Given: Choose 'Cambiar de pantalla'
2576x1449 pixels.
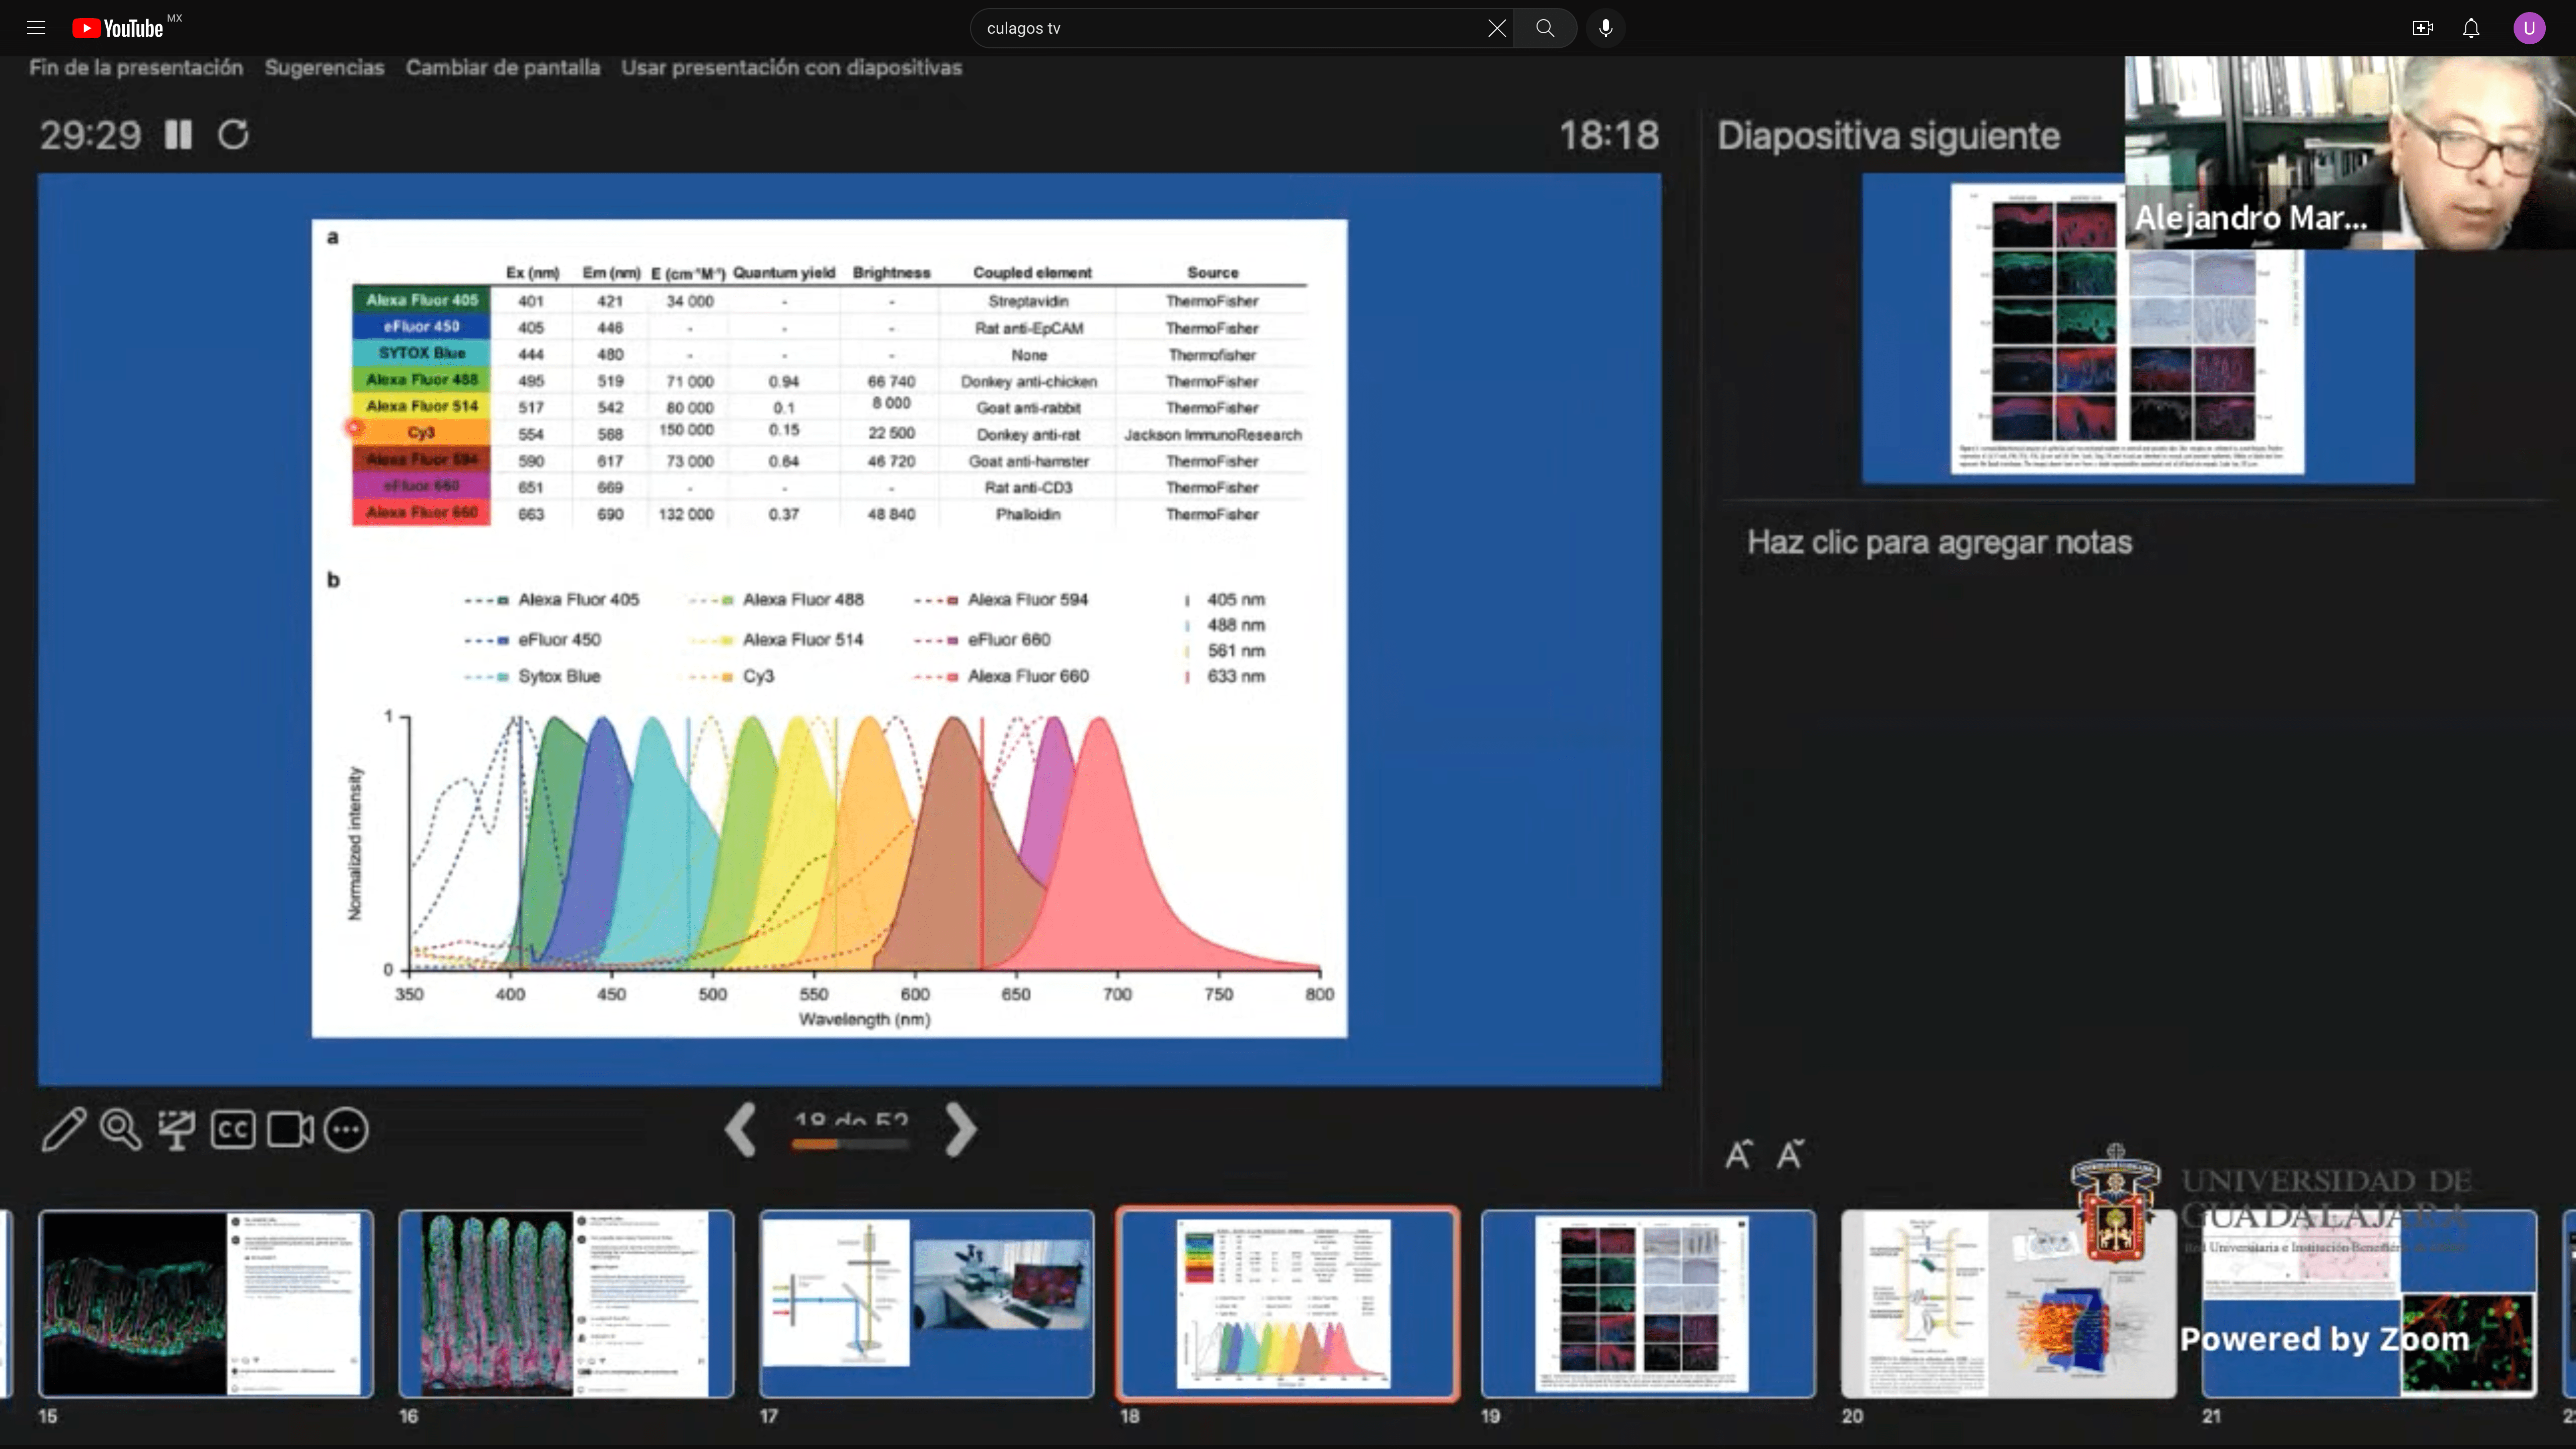Looking at the screenshot, I should (x=503, y=67).
